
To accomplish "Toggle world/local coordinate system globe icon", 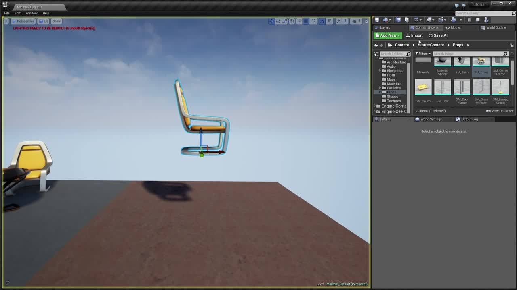I will (292, 21).
